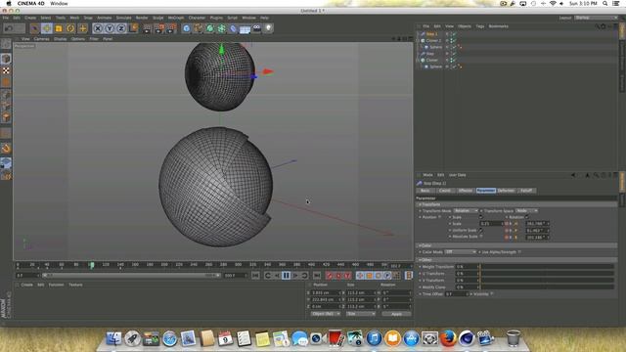626x352 pixels.
Task: Select the Model mode cube icon
Action: coord(6,59)
